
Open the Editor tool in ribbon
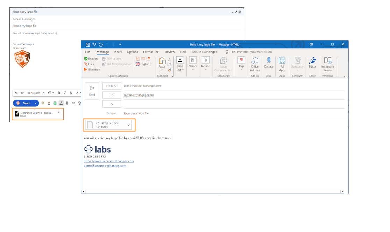tap(312, 61)
